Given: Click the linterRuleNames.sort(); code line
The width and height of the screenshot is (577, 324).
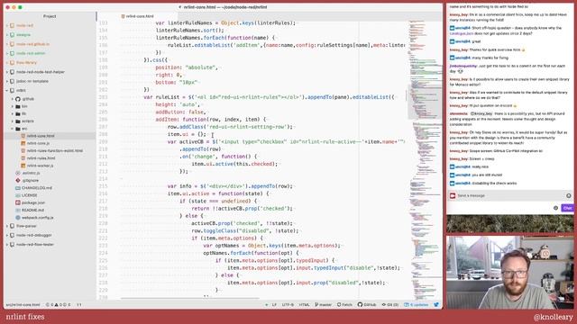Looking at the screenshot, I should pos(189,31).
